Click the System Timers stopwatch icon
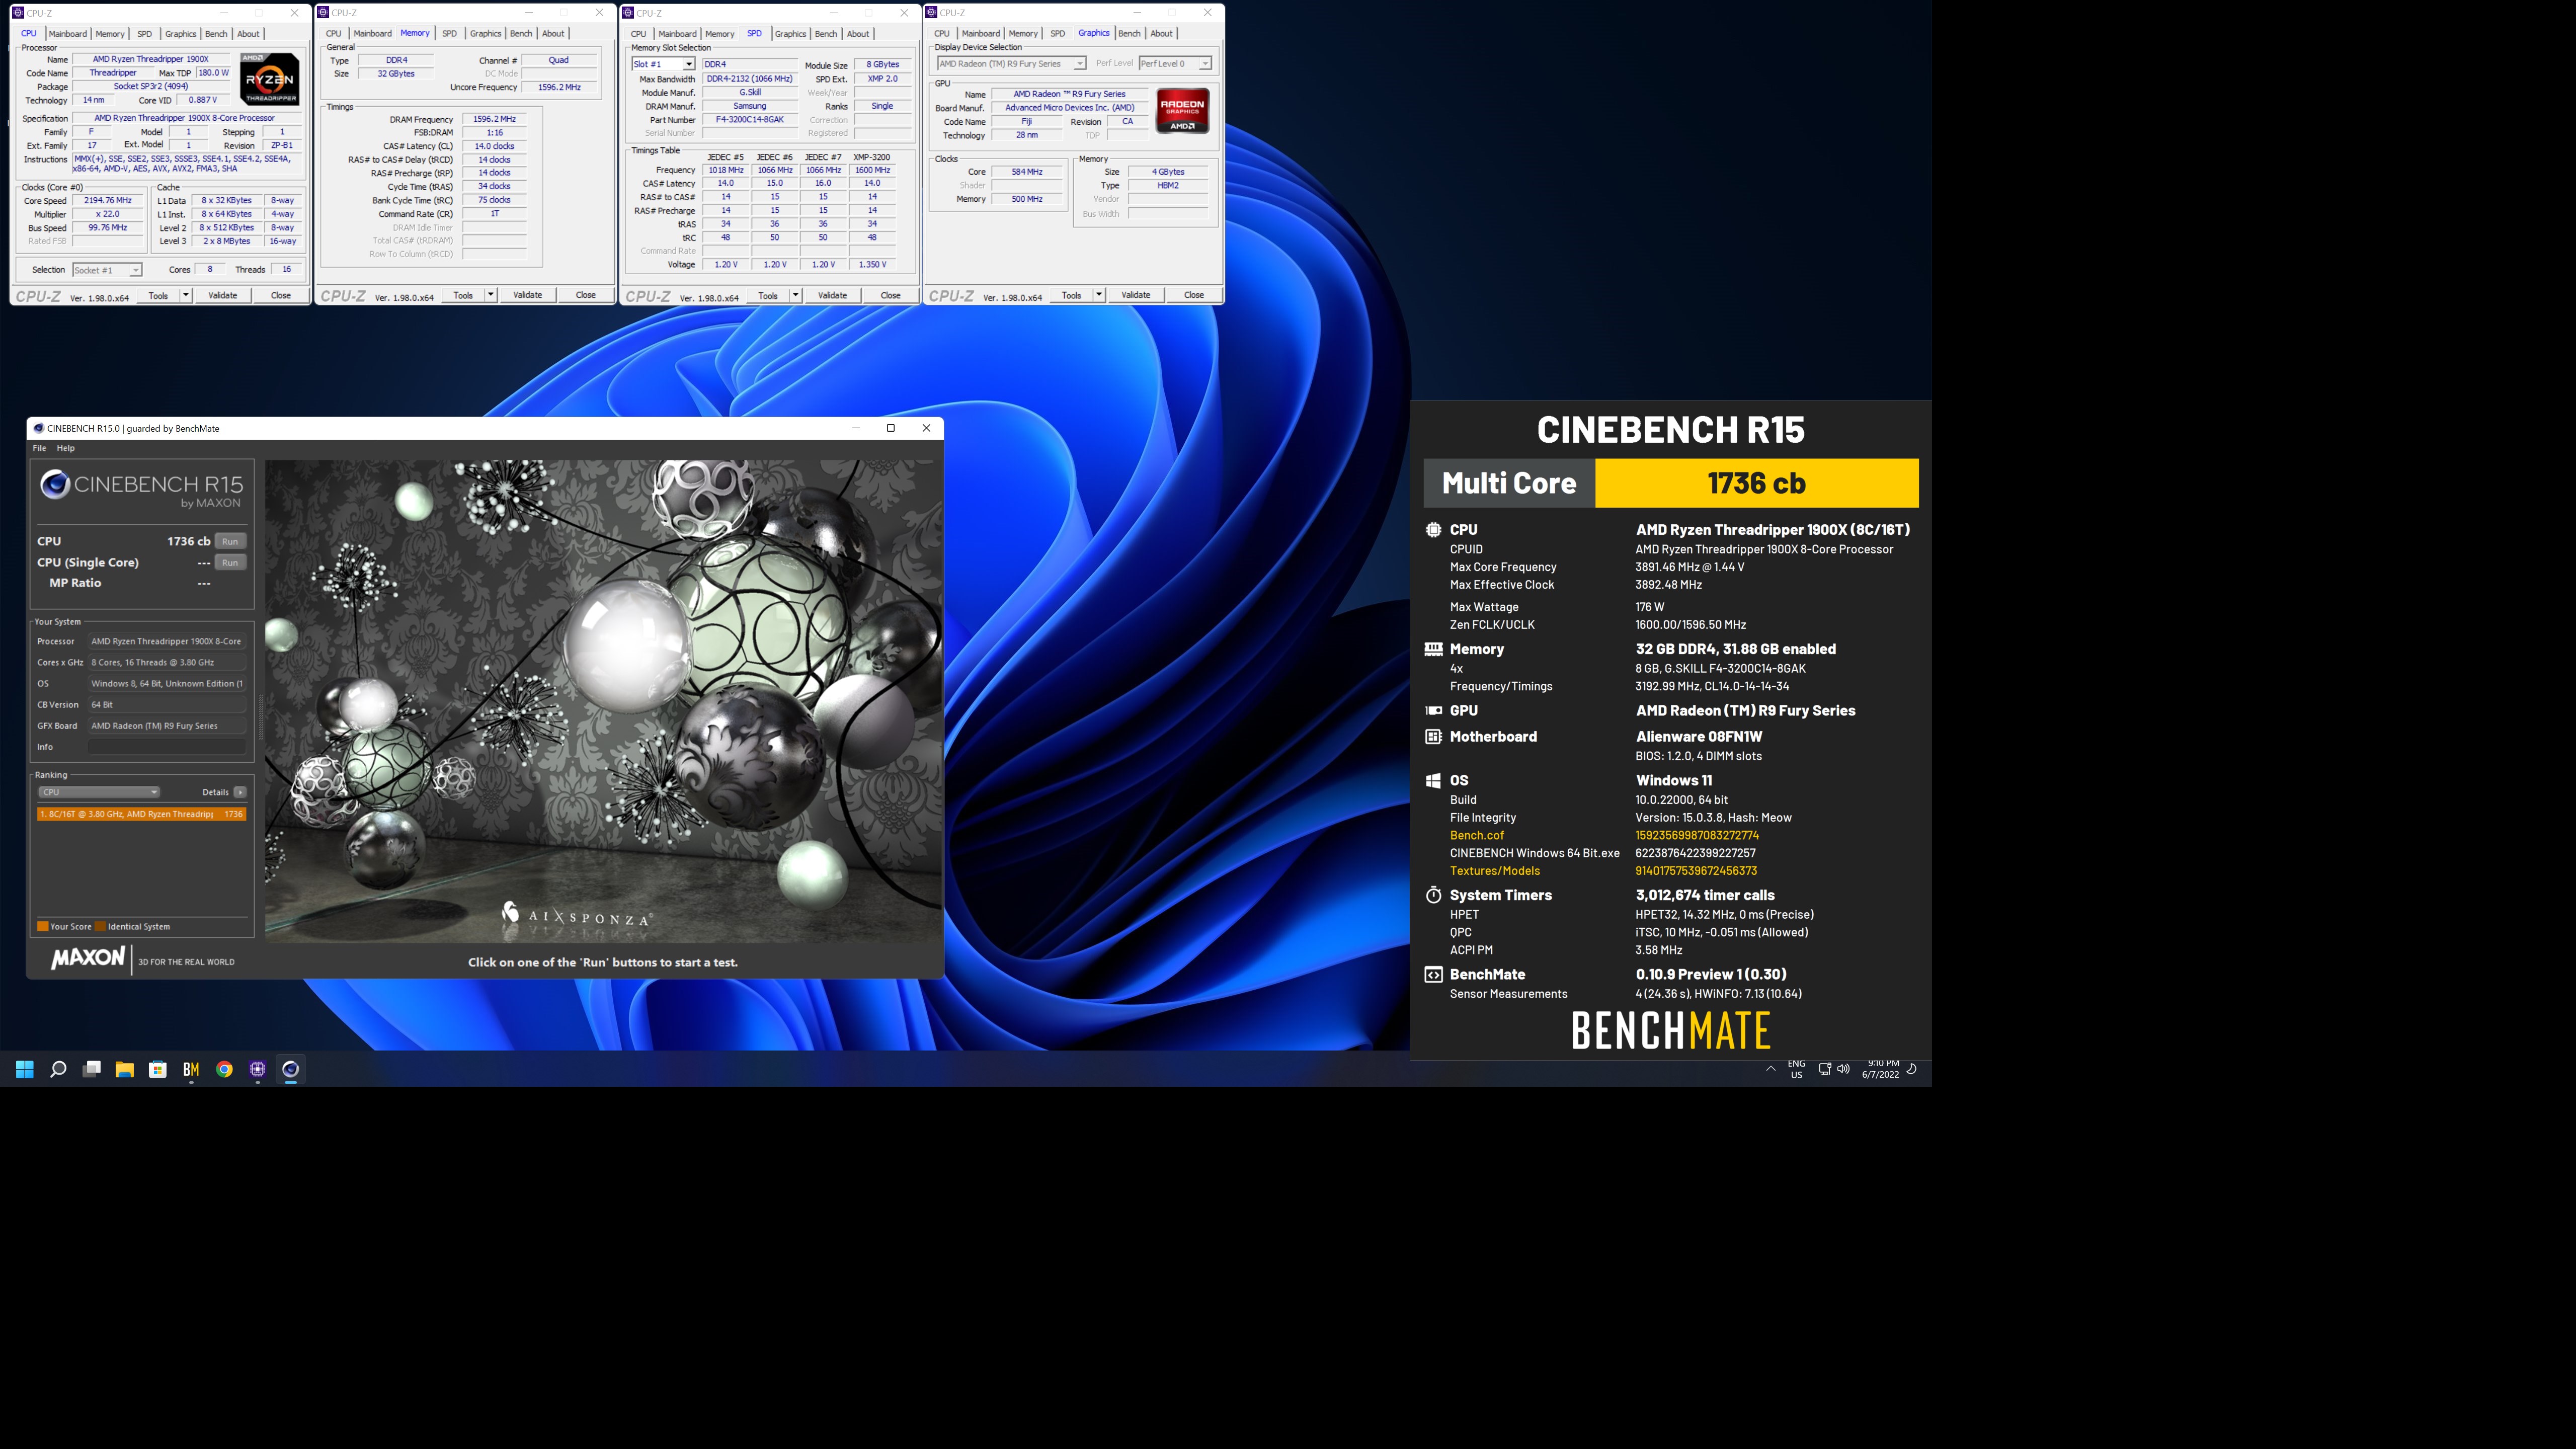Image resolution: width=2576 pixels, height=1449 pixels. coord(1433,895)
